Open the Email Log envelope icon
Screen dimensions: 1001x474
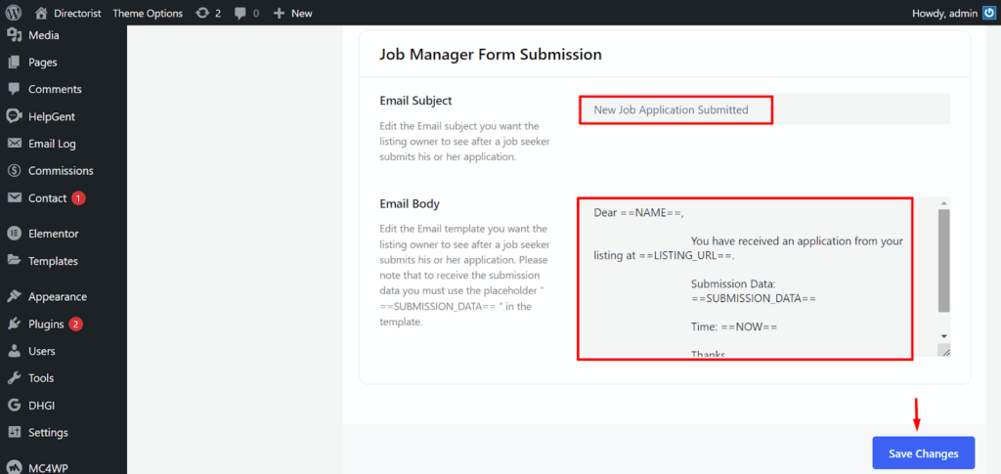click(x=15, y=144)
